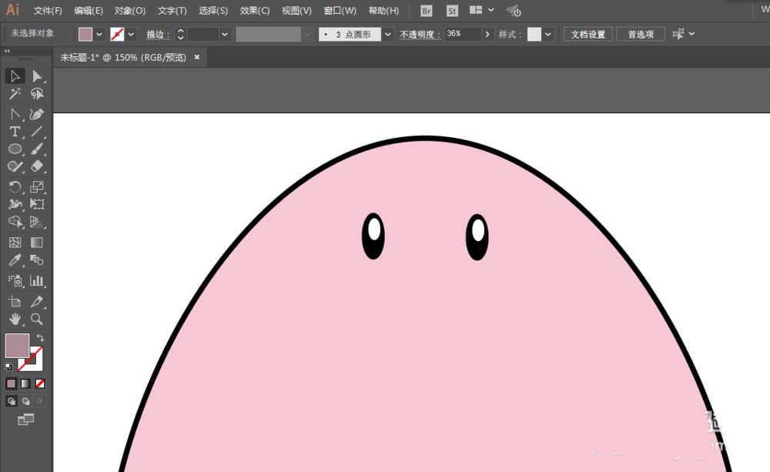The width and height of the screenshot is (770, 472).
Task: Open align-to options dropdown at control bar end
Action: (692, 34)
